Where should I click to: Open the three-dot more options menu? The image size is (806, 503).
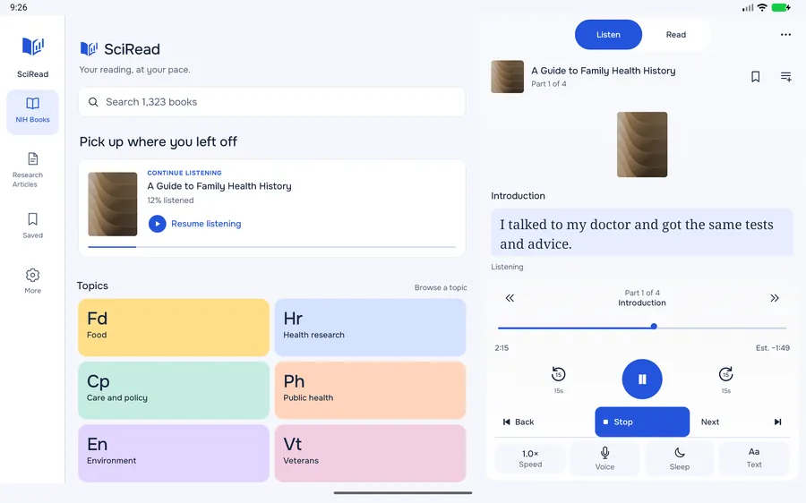(785, 34)
